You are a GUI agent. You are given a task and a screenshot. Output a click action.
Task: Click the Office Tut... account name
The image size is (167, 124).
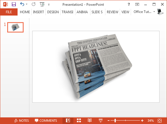click(x=143, y=12)
